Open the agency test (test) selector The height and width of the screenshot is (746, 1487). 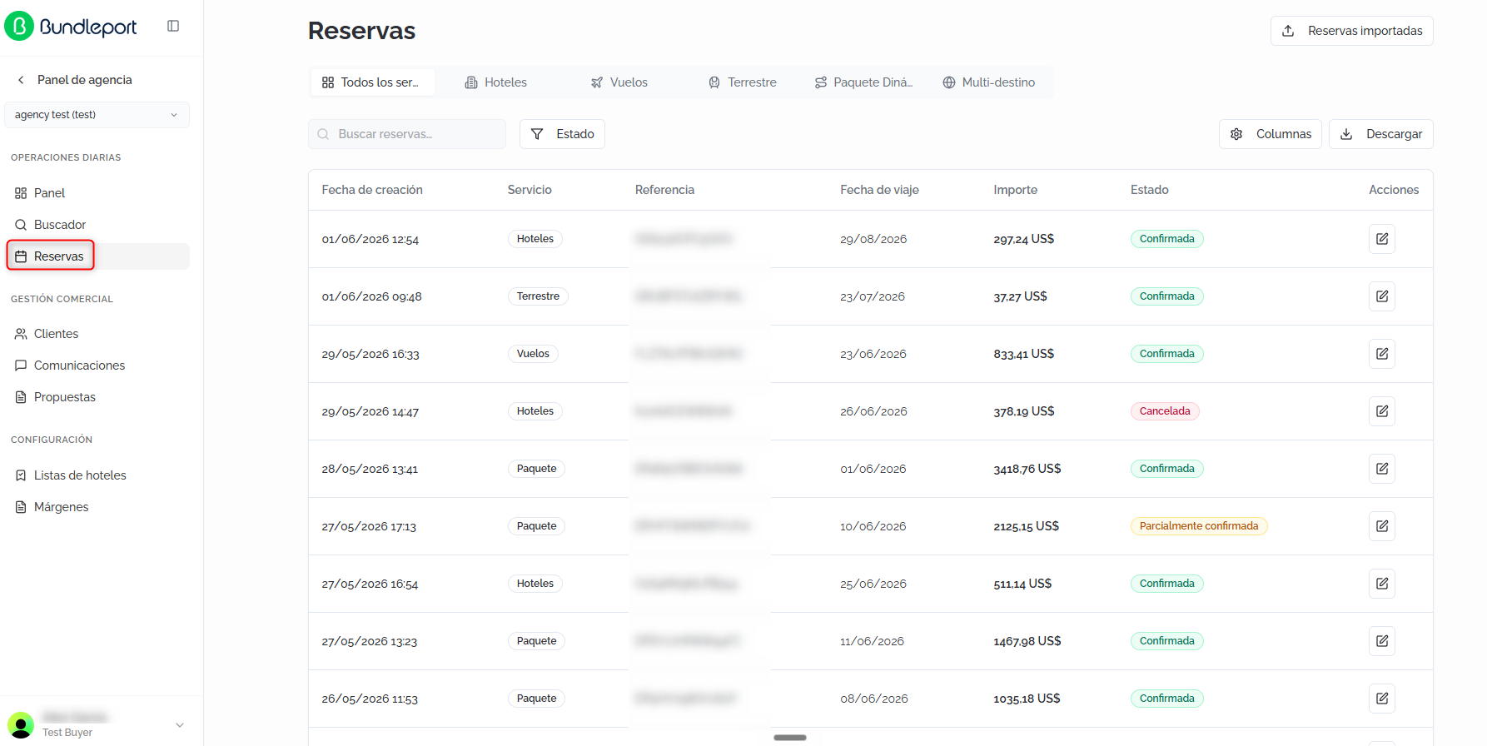click(x=97, y=115)
